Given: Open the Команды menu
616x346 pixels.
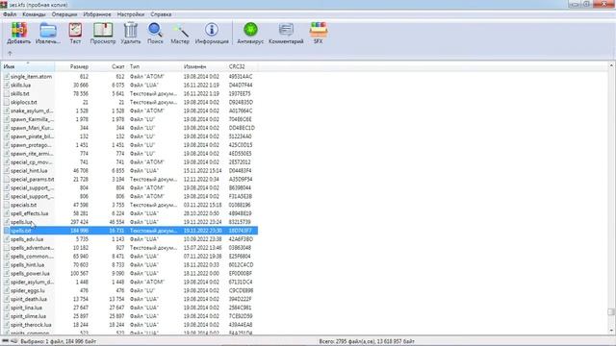Looking at the screenshot, I should click(34, 14).
